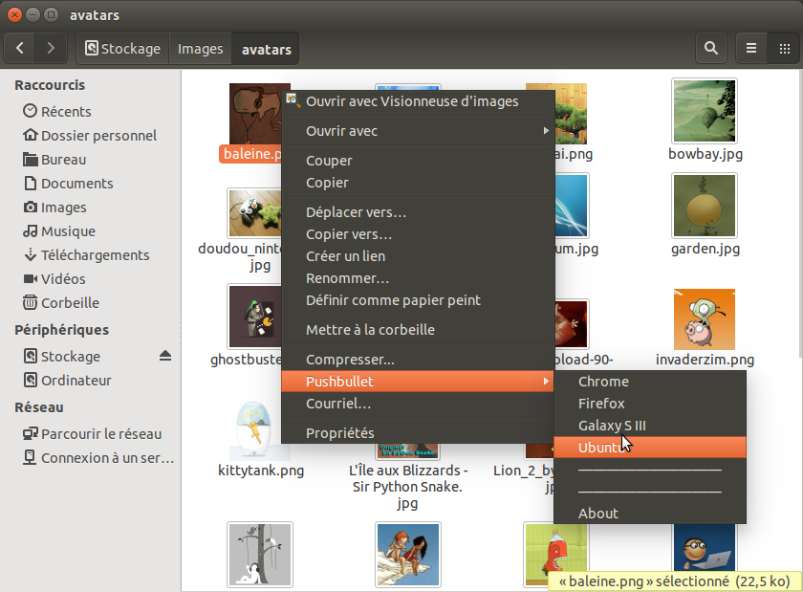This screenshot has height=592, width=803.
Task: Click the vertical scrollbar of file view
Action: [x=800, y=215]
